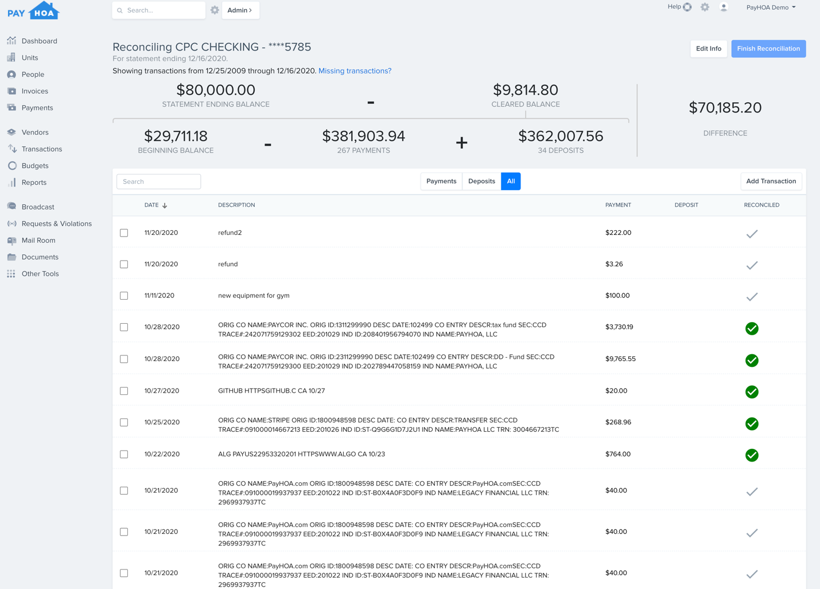Open Dashboard icon in sidebar

tap(11, 41)
